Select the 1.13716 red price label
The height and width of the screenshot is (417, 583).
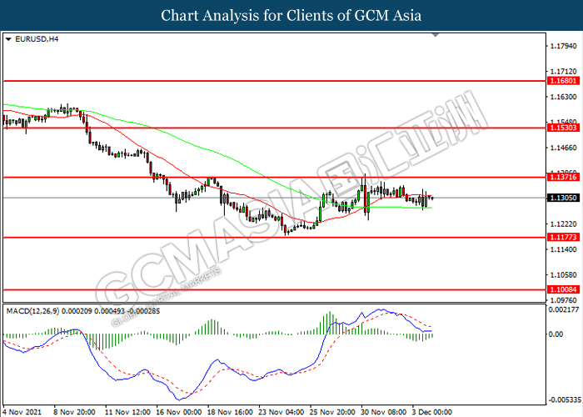pyautogui.click(x=563, y=177)
